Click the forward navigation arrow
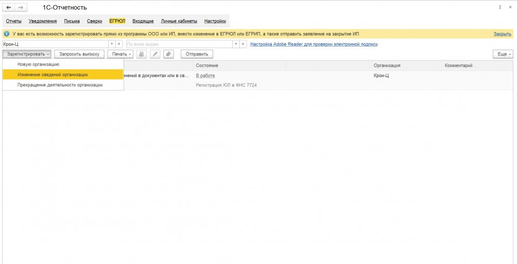This screenshot has width=517, height=264. pyautogui.click(x=21, y=7)
